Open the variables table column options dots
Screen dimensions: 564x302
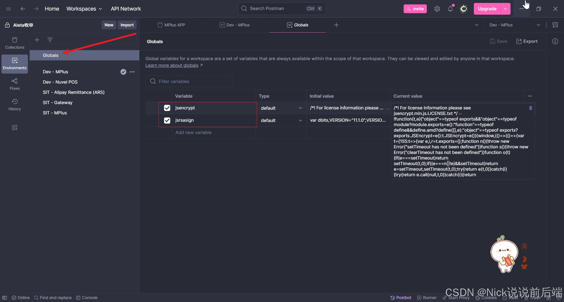530,96
